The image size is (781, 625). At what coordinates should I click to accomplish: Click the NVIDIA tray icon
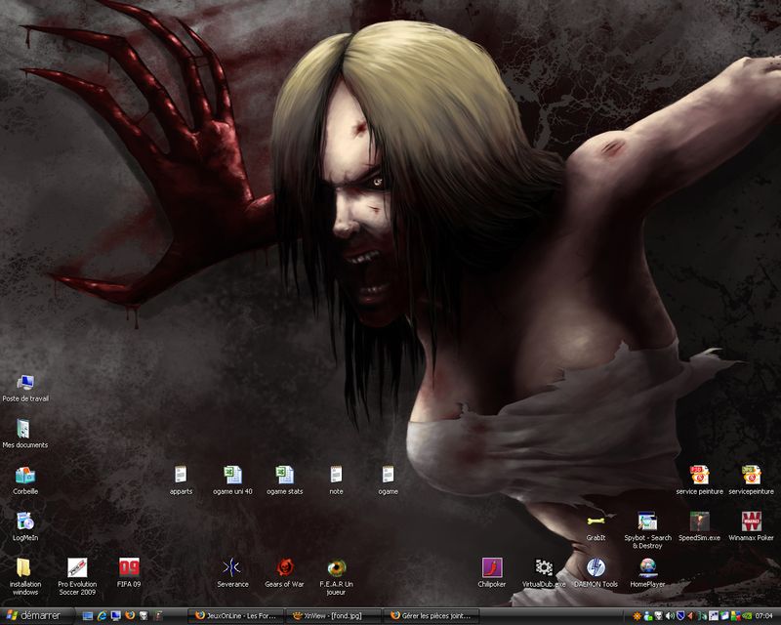[746, 616]
